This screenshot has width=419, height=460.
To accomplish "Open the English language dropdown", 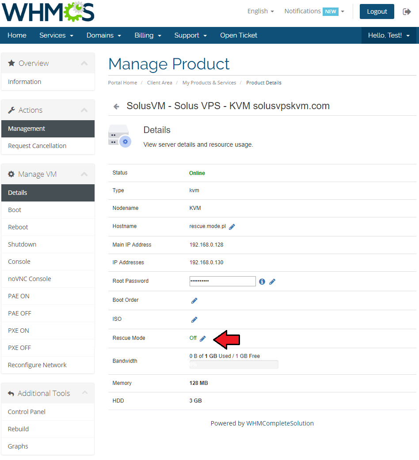I will pyautogui.click(x=261, y=11).
